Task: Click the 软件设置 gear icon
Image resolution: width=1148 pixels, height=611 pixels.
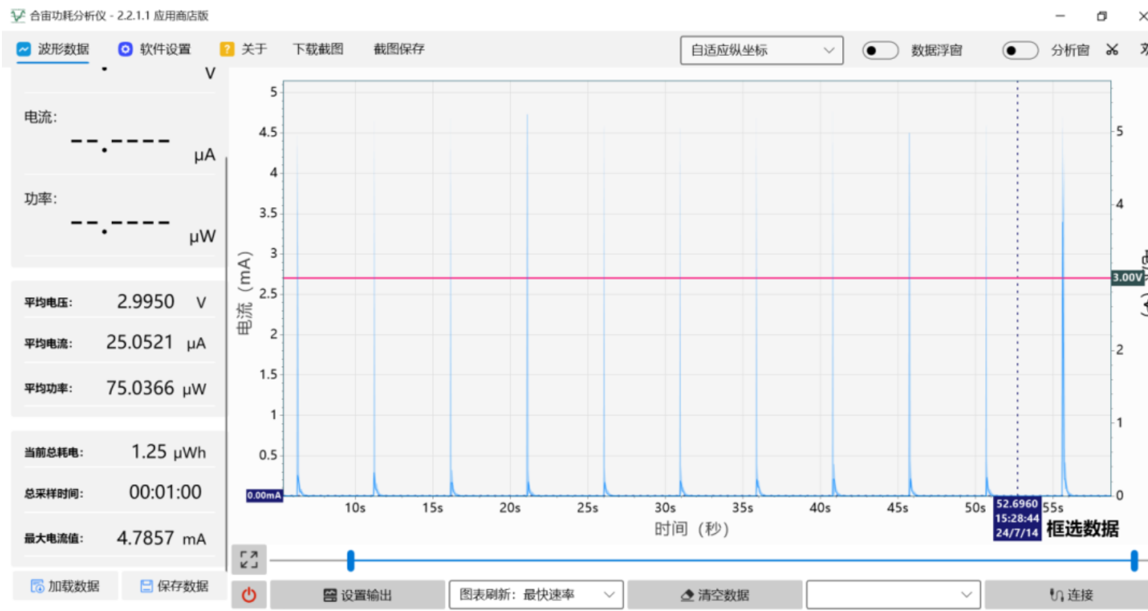Action: pos(126,49)
